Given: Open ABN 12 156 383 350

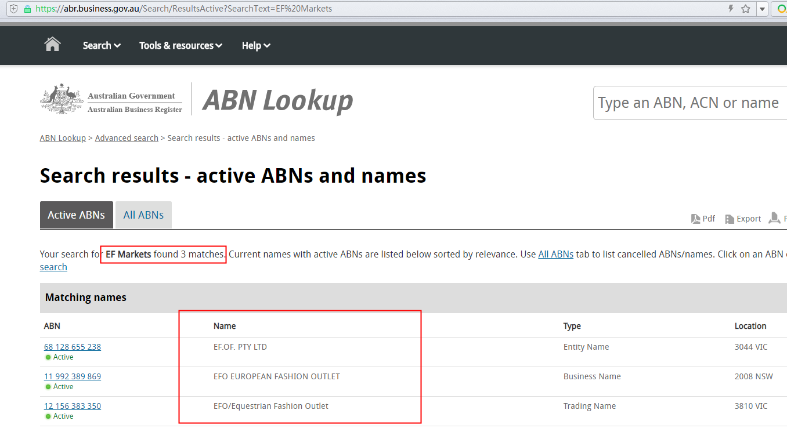Looking at the screenshot, I should coord(73,406).
